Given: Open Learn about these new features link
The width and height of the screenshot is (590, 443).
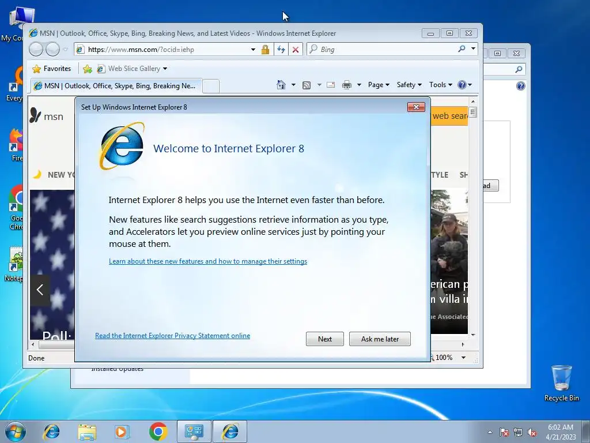Looking at the screenshot, I should coord(207,261).
